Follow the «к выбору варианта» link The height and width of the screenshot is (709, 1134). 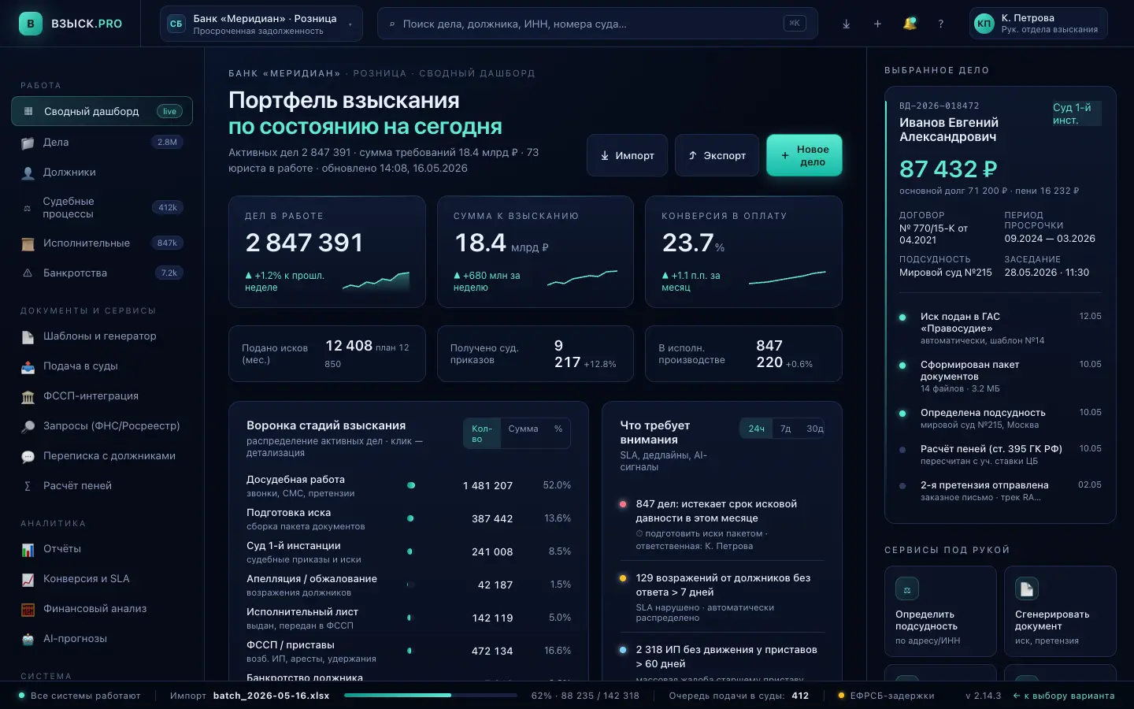pyautogui.click(x=1064, y=696)
